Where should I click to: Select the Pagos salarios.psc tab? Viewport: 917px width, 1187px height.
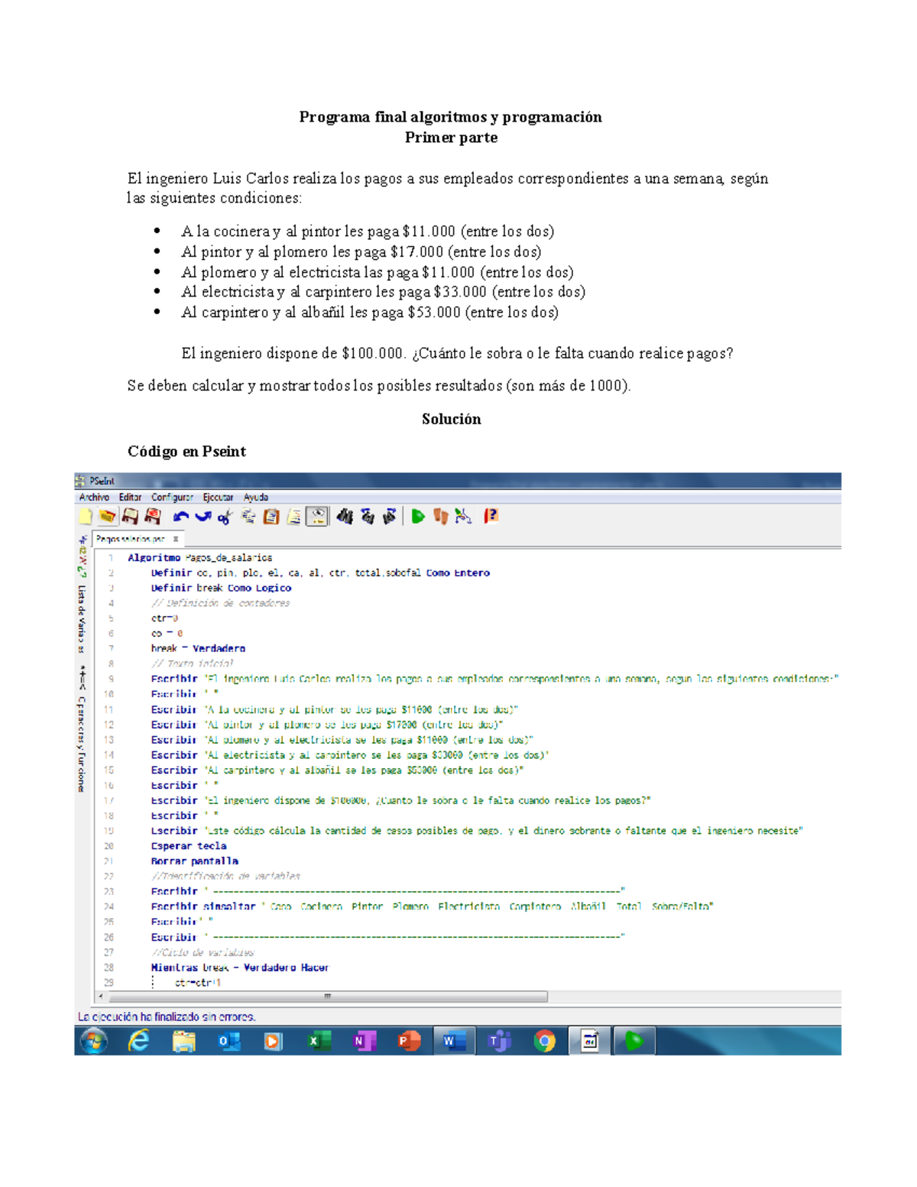point(131,539)
